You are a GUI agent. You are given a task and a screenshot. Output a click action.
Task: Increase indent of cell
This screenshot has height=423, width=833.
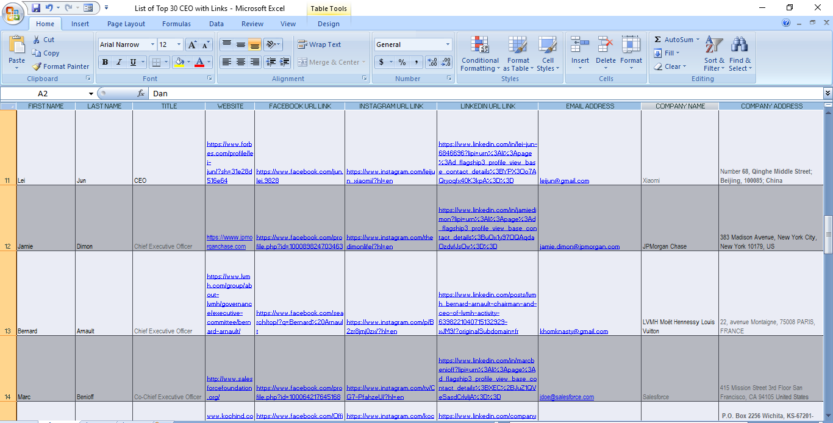click(x=284, y=62)
